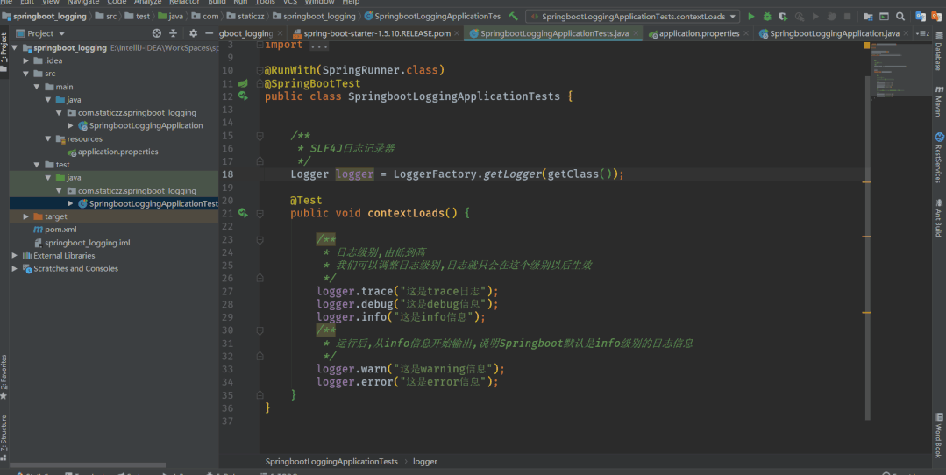Open the Maven tool window
The image size is (946, 475).
(938, 101)
